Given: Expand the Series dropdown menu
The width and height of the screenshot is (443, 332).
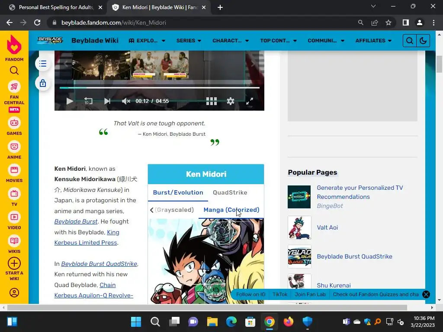Looking at the screenshot, I should click(x=189, y=41).
